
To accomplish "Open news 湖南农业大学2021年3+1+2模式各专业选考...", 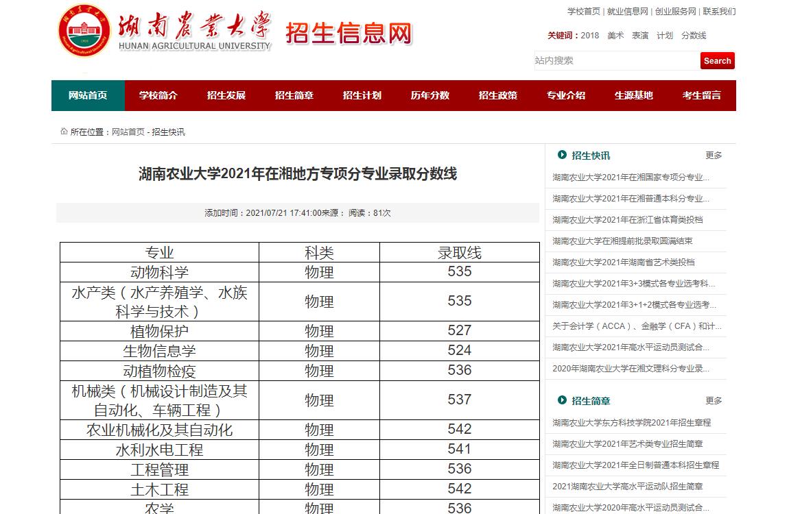I will [x=634, y=304].
